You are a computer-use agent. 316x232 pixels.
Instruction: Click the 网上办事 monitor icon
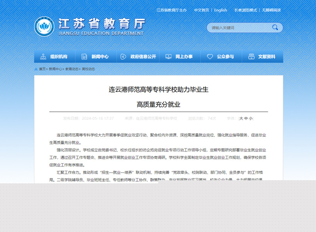(x=168, y=57)
